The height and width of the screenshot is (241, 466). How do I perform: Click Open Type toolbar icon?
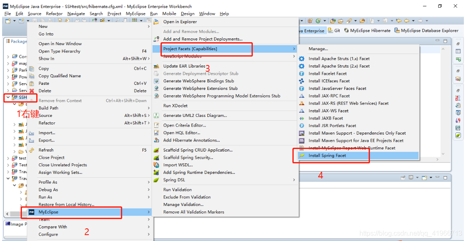pyautogui.click(x=333, y=21)
